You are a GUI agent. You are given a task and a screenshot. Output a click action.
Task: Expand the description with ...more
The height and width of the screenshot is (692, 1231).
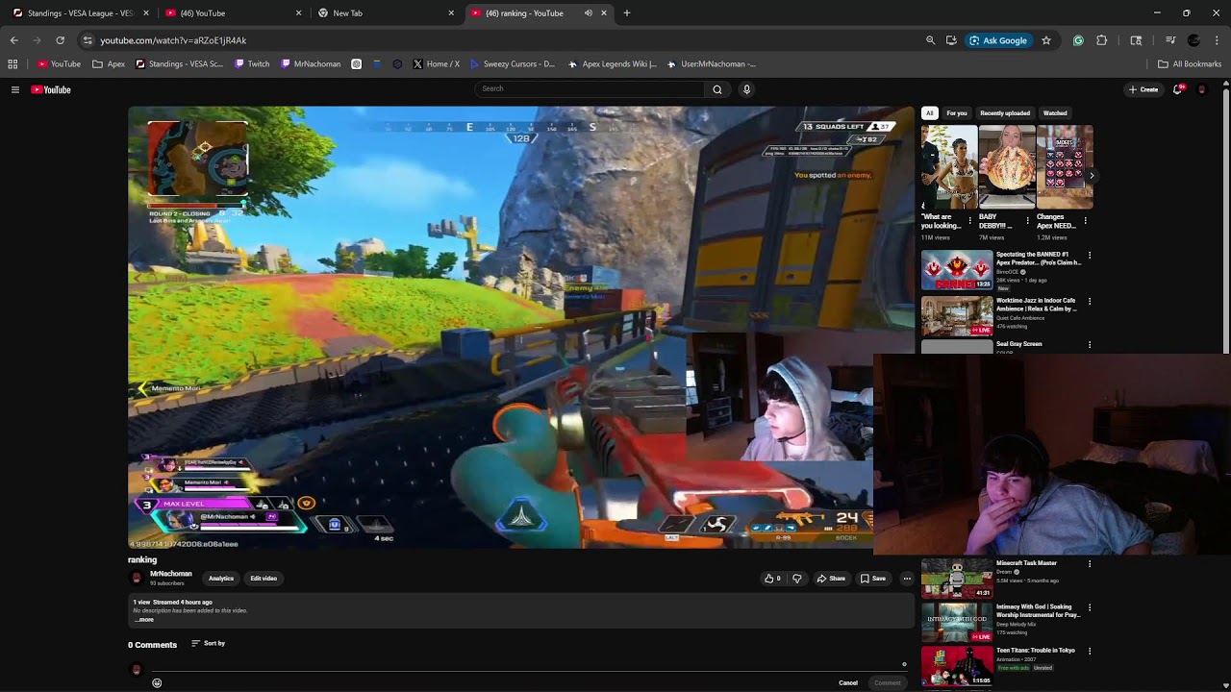coord(143,620)
